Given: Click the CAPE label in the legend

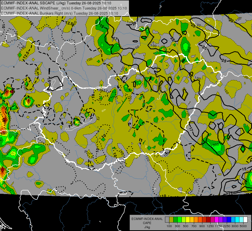Looking at the screenshot, I should pos(147,223).
